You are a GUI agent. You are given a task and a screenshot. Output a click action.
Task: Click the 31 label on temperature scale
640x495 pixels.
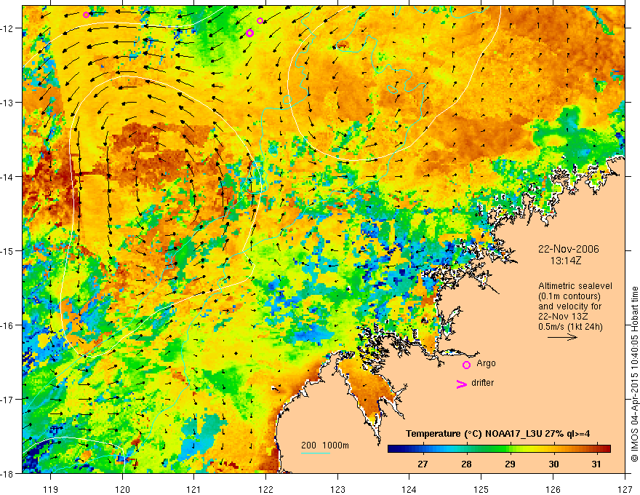click(596, 464)
